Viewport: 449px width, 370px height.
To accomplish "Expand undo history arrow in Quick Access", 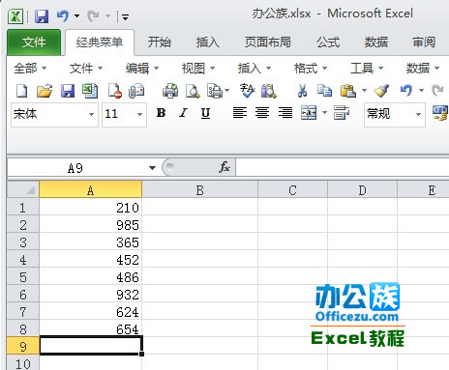I will click(x=76, y=15).
